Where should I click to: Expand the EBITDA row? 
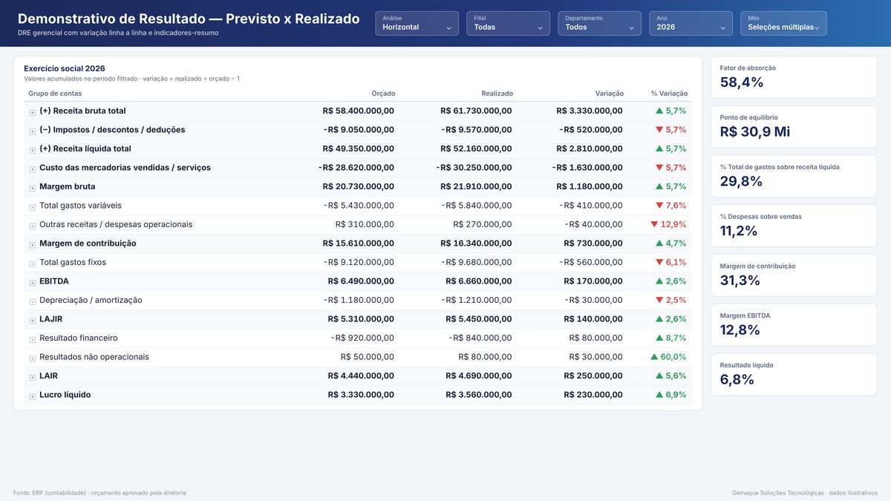(x=33, y=283)
